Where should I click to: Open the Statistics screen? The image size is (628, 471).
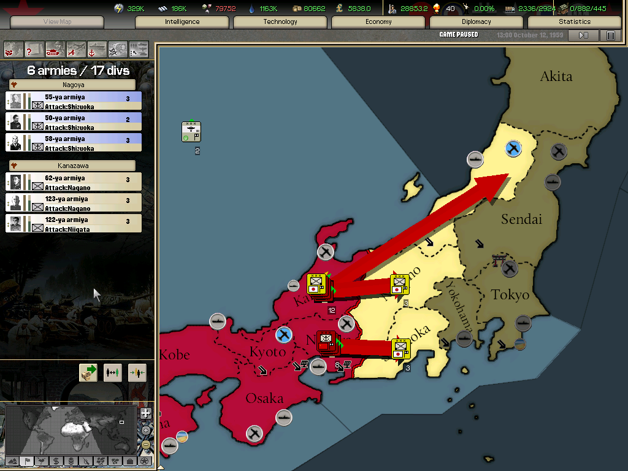click(x=574, y=22)
